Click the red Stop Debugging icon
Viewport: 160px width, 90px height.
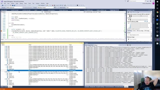pos(53,5)
